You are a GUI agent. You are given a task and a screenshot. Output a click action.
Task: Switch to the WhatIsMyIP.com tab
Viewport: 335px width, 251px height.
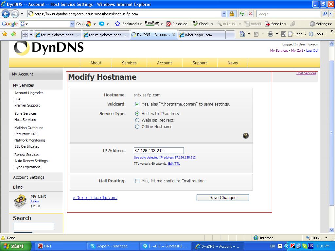pyautogui.click(x=202, y=35)
